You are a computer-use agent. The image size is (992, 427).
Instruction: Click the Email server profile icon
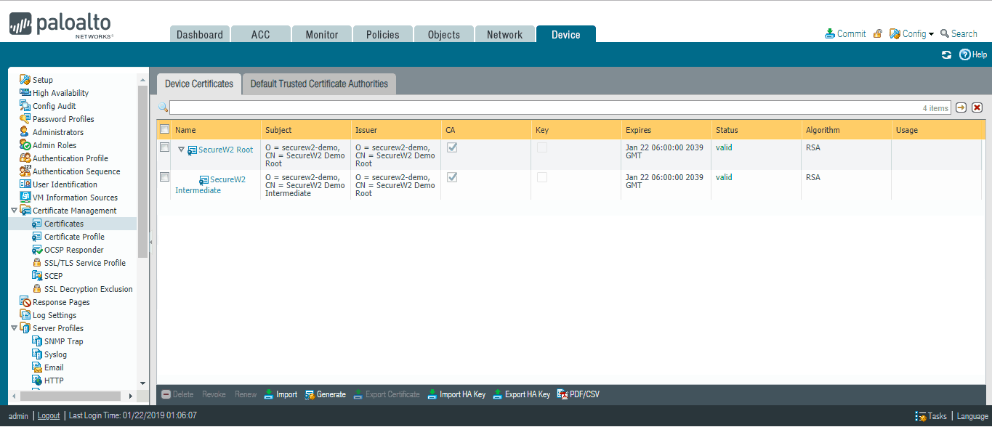pyautogui.click(x=37, y=367)
